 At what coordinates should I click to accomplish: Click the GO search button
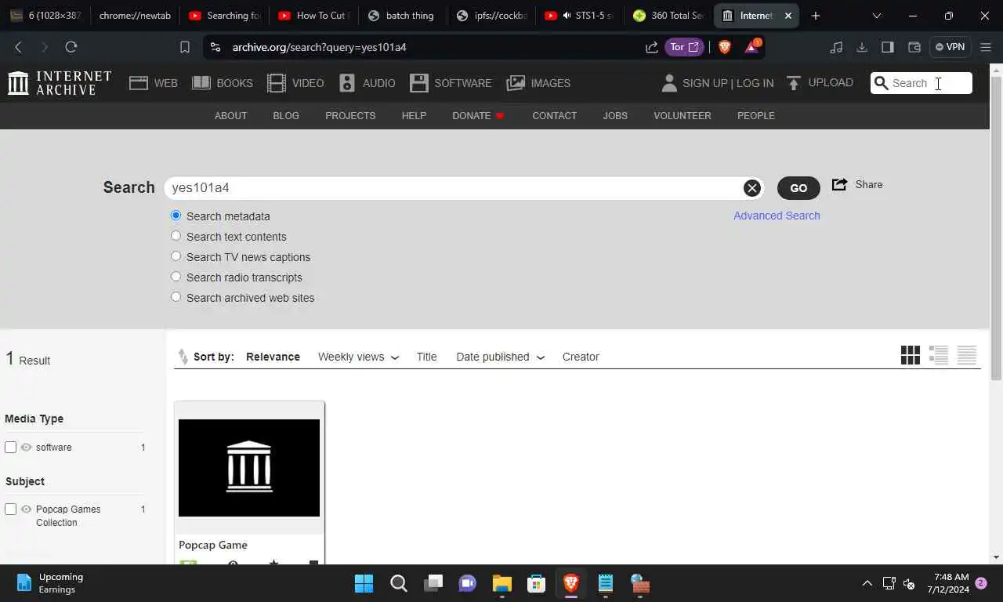pos(798,188)
